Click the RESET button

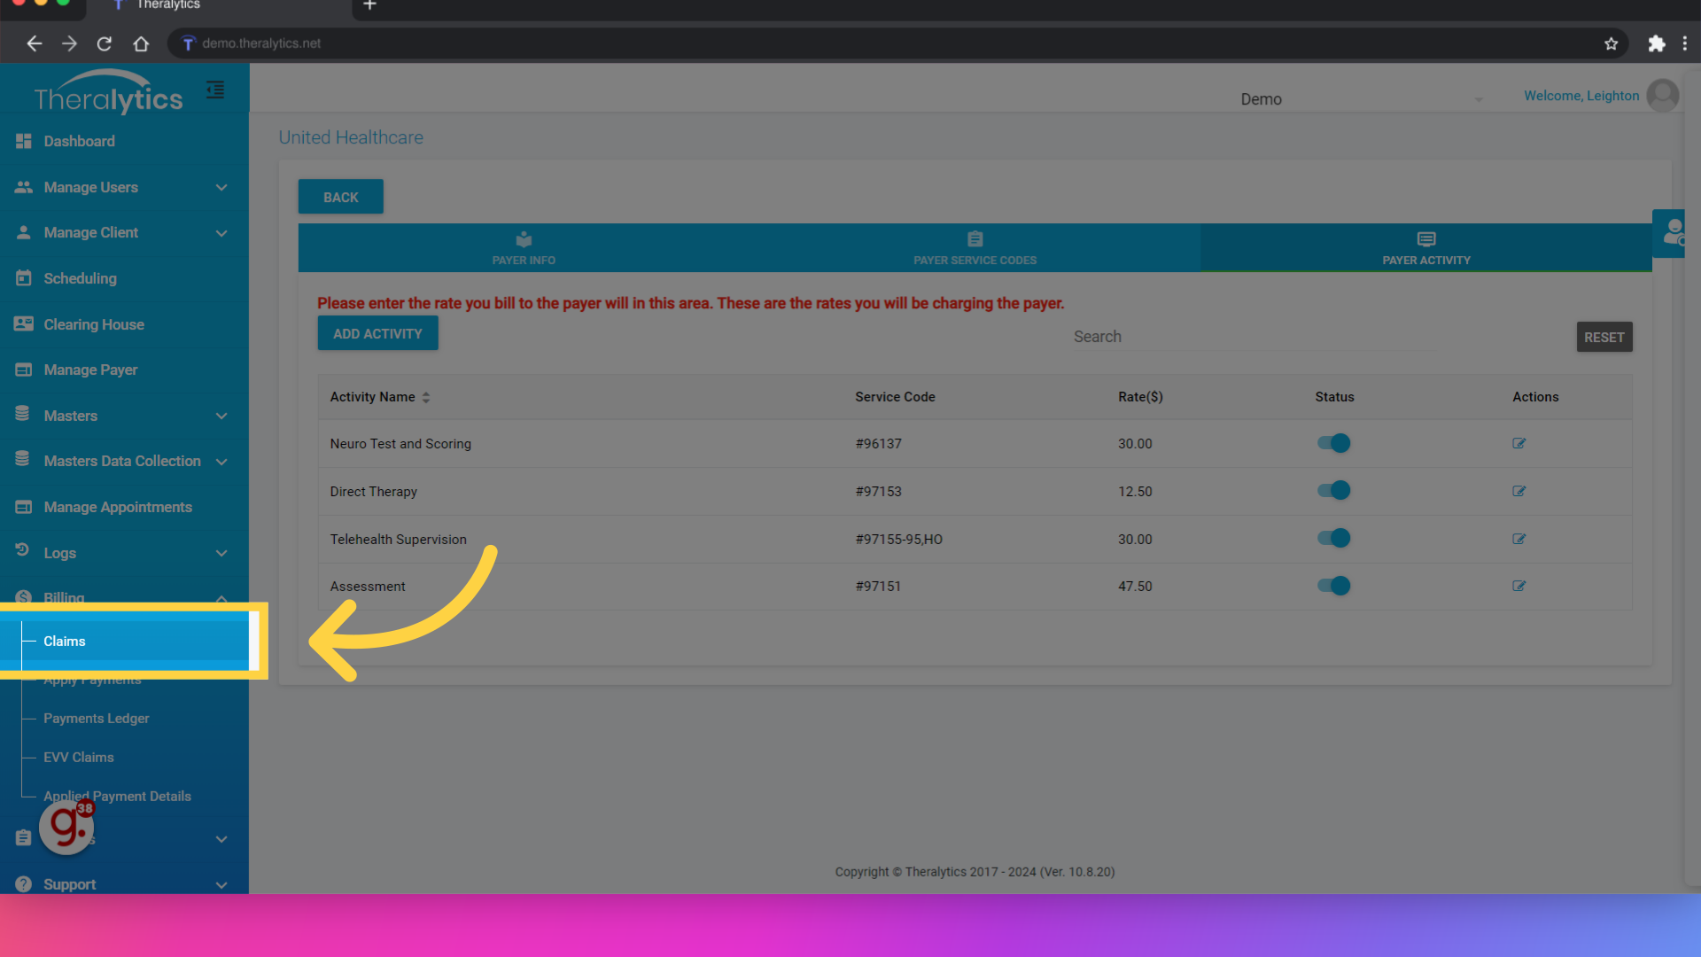1604,337
